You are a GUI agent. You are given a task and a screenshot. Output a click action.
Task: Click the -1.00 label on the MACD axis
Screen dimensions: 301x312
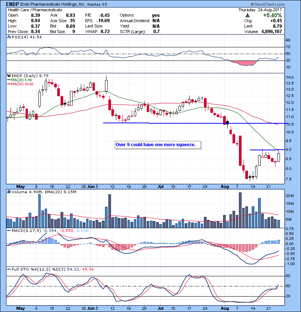[290, 264]
